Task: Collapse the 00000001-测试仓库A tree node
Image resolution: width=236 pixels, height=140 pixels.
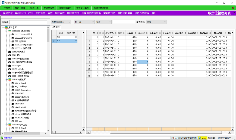Action: (x=6, y=31)
